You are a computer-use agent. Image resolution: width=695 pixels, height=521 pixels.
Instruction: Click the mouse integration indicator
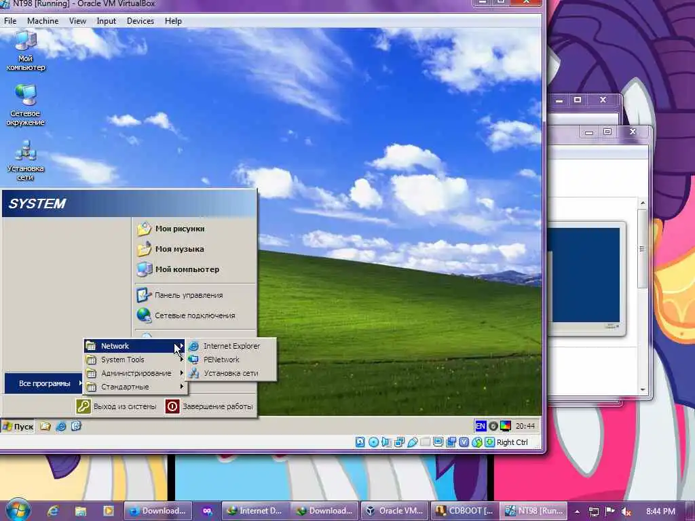click(x=477, y=442)
